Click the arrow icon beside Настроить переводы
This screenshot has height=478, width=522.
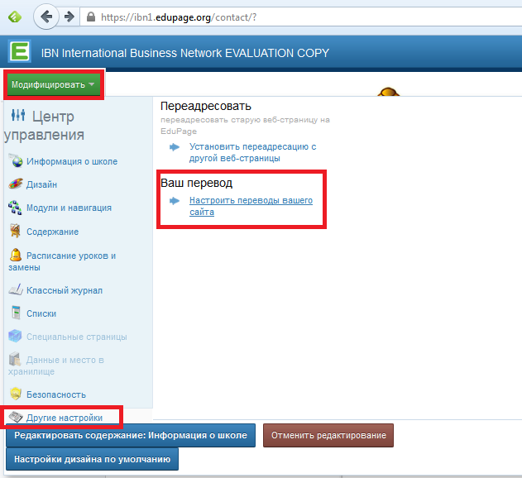point(175,201)
